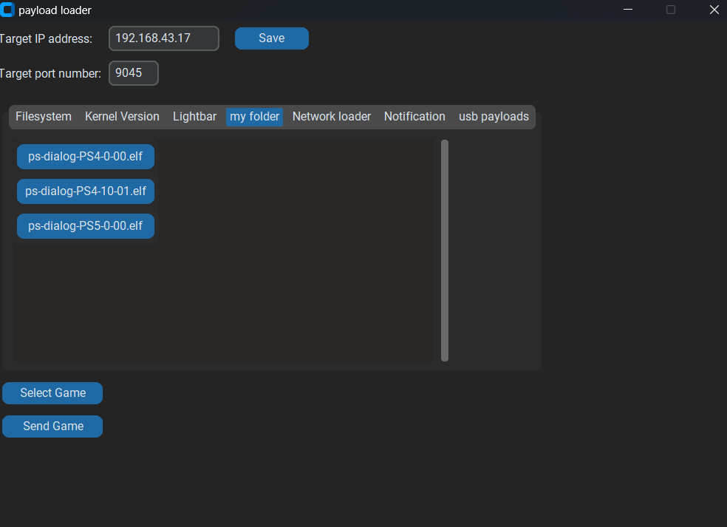Click the payload loader app icon in titlebar
The image size is (727, 527).
click(x=9, y=10)
